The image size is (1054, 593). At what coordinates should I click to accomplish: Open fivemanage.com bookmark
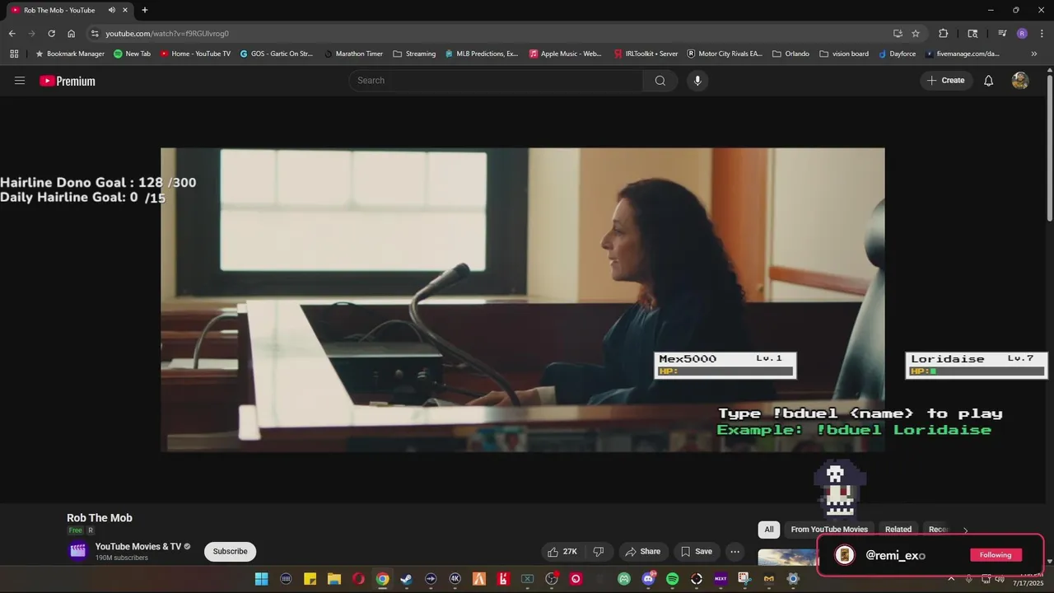pyautogui.click(x=963, y=54)
